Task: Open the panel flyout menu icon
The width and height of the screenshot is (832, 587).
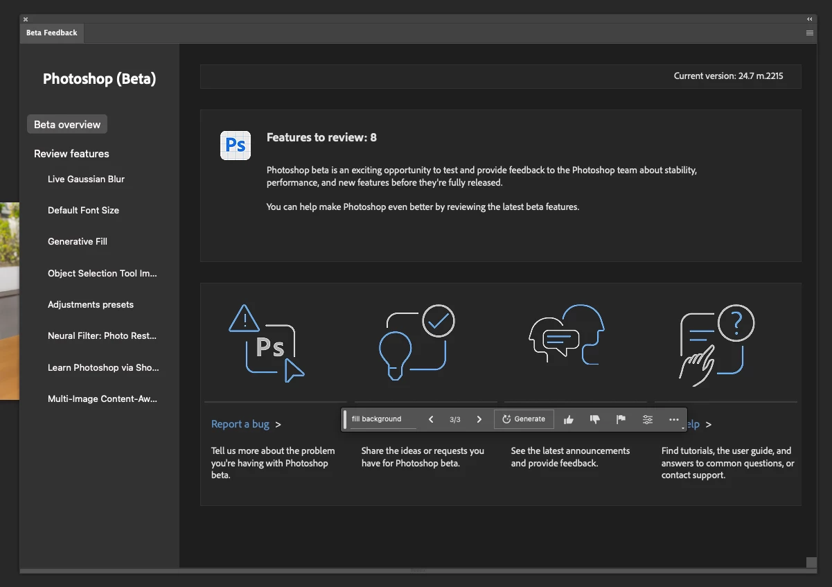Action: pyautogui.click(x=810, y=33)
